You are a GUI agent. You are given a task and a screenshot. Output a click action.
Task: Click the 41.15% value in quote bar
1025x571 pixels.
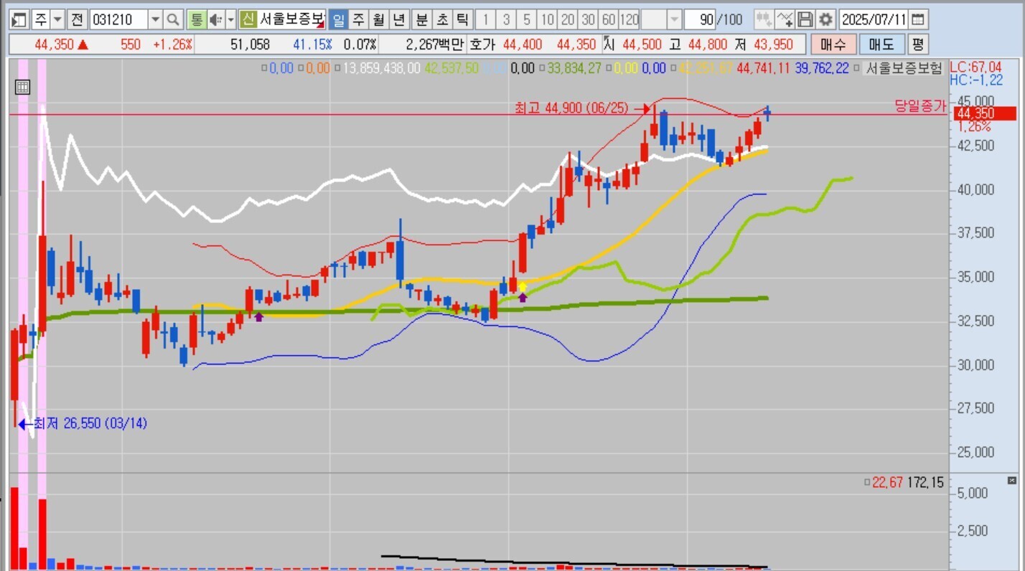click(x=312, y=44)
